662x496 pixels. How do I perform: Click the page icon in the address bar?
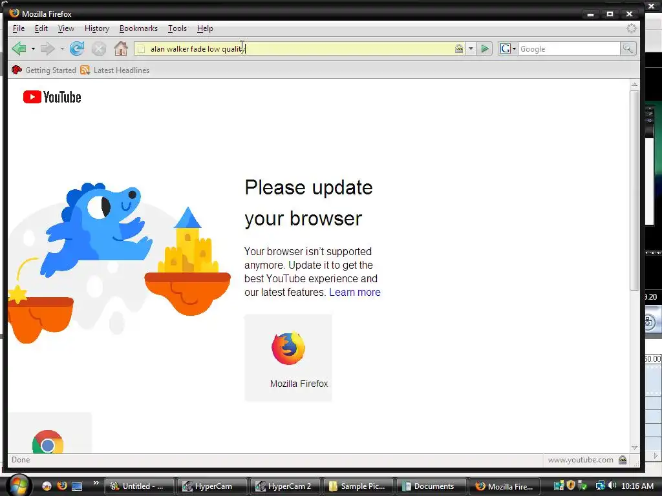tap(142, 49)
